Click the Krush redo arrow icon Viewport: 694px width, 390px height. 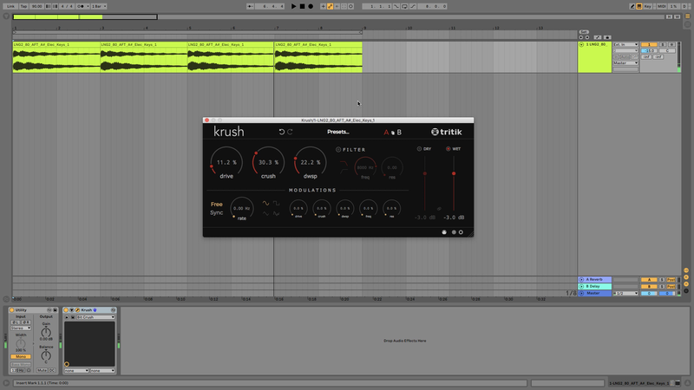pos(290,132)
